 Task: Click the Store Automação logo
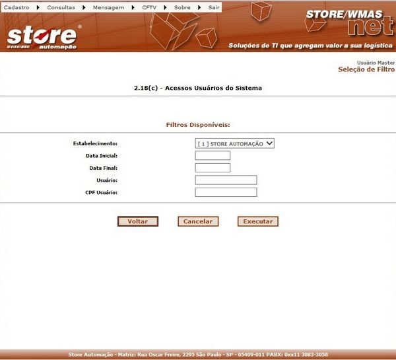[44, 37]
